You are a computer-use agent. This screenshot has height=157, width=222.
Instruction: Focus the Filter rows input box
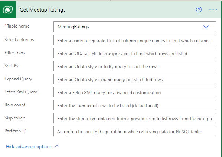(135, 53)
